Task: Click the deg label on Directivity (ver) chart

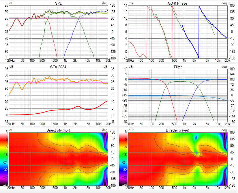Action: (224, 130)
